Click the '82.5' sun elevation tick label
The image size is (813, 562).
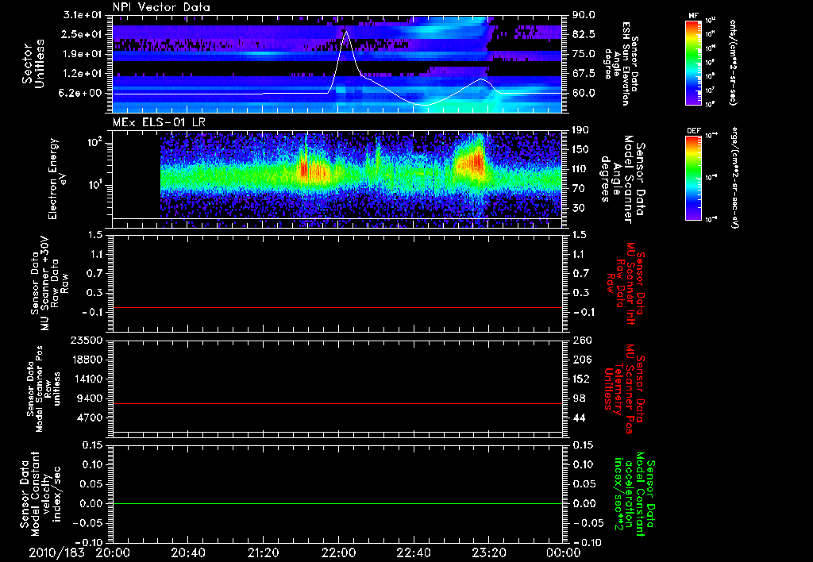[584, 34]
